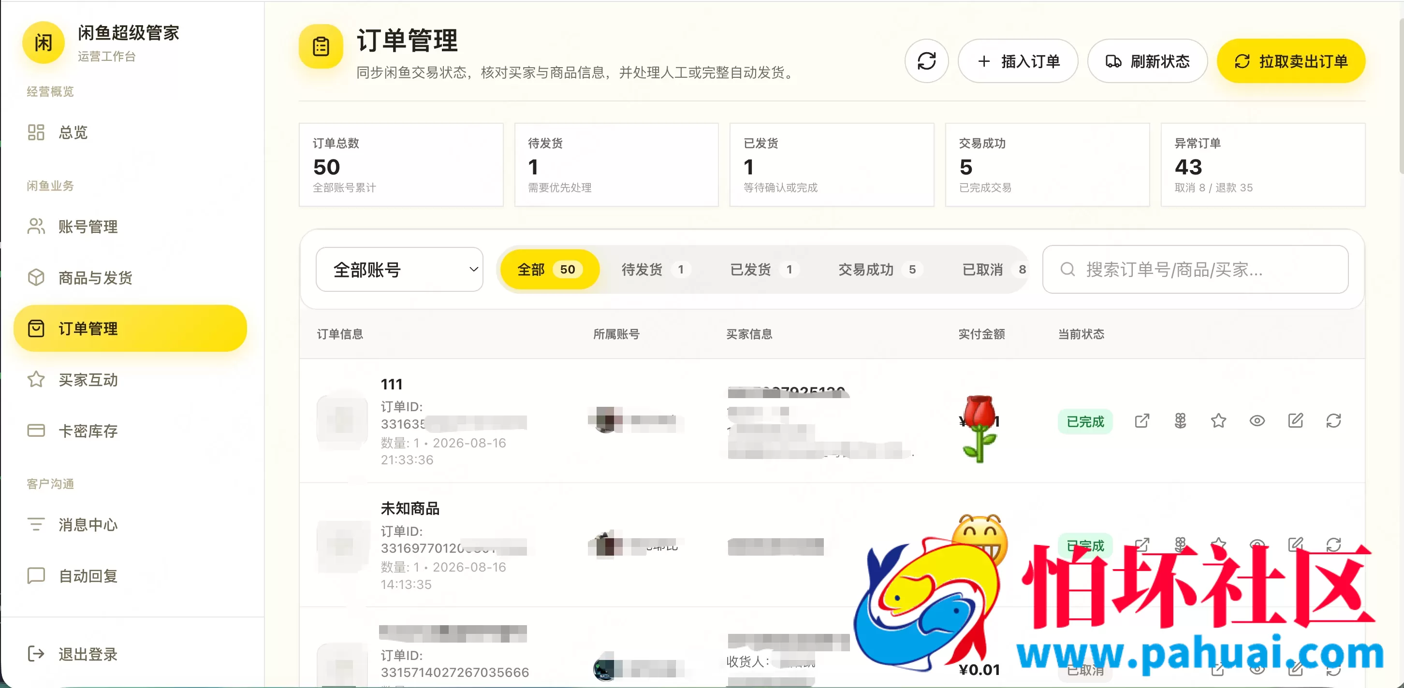Click the 交易成功 5 stat card
Screen dimensions: 1404x688
[1048, 165]
